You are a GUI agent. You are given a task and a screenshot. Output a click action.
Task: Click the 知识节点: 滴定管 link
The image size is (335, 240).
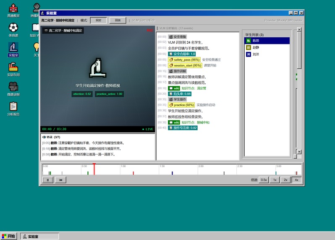[x=194, y=88]
